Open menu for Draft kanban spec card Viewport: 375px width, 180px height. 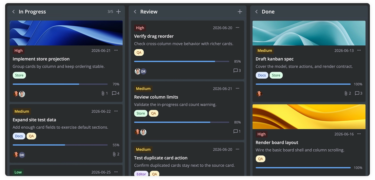[359, 50]
